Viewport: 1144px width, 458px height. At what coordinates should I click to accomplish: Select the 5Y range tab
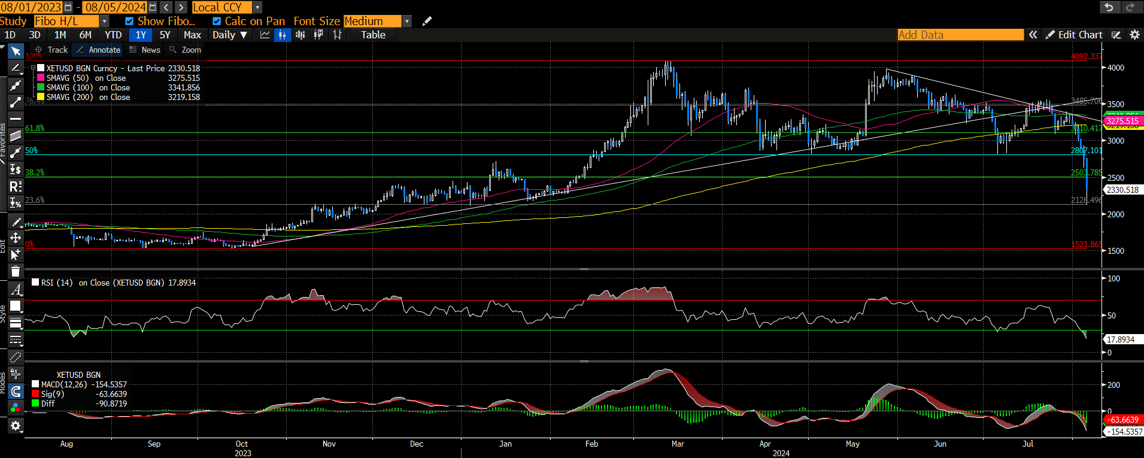(165, 35)
